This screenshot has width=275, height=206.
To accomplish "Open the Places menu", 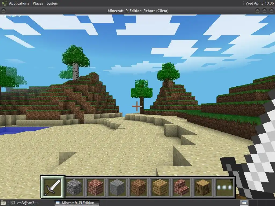I will (x=38, y=3).
